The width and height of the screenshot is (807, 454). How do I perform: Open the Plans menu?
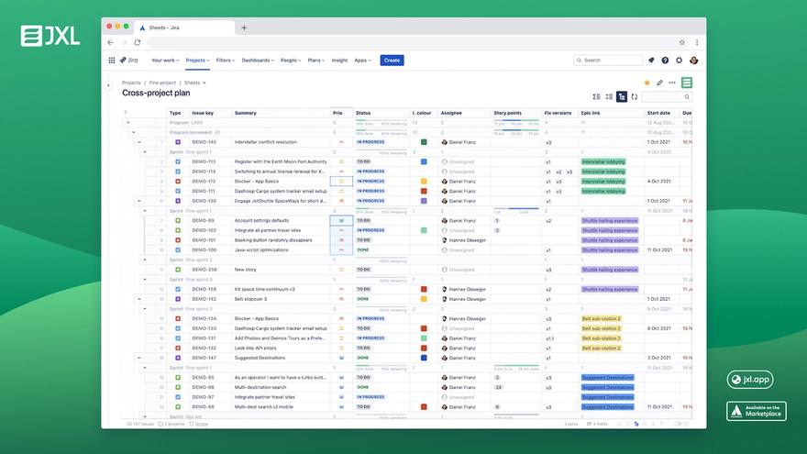click(316, 61)
